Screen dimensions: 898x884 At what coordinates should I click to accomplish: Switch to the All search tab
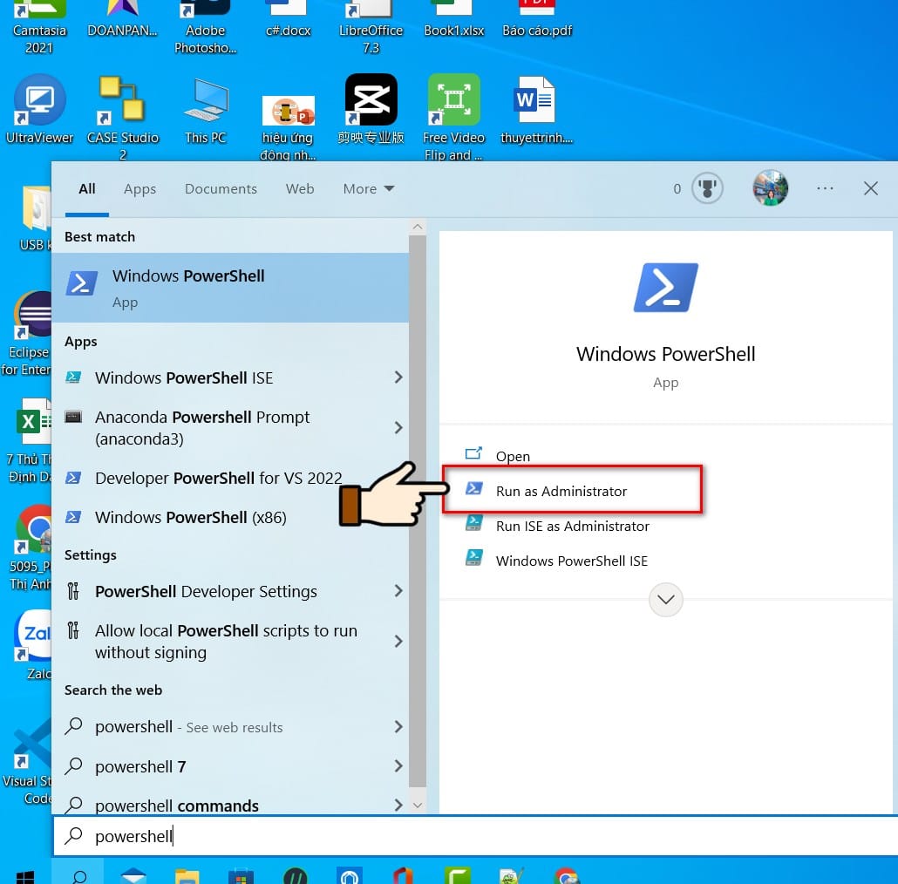87,189
